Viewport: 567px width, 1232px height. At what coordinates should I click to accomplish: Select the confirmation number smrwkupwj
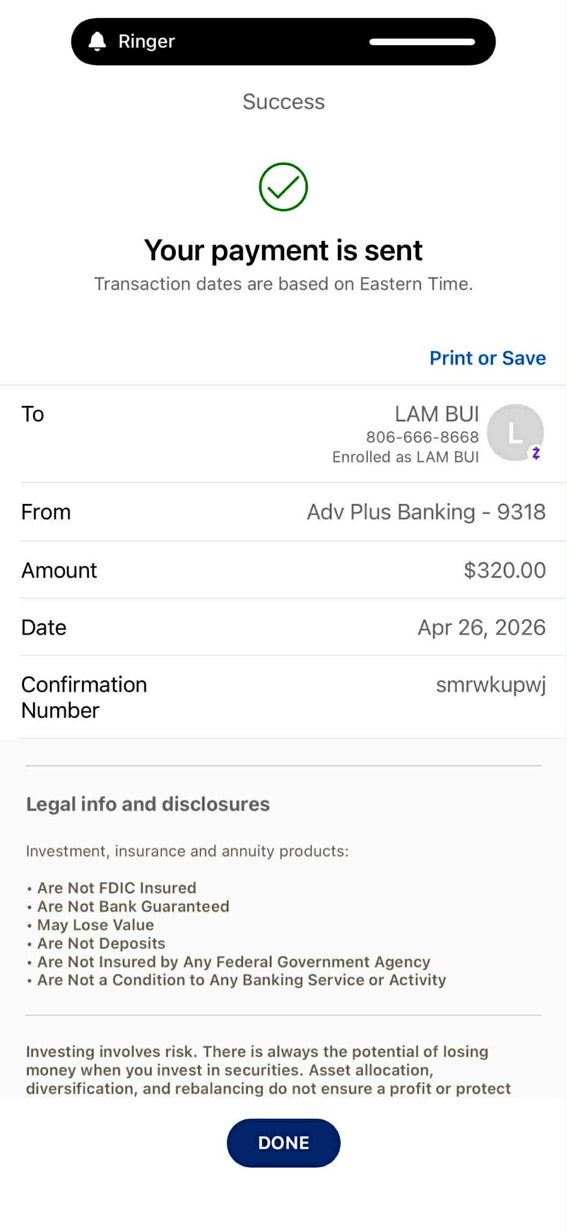(x=491, y=685)
